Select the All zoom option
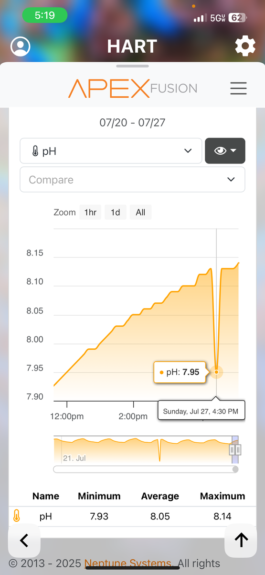The height and width of the screenshot is (575, 265). [140, 212]
